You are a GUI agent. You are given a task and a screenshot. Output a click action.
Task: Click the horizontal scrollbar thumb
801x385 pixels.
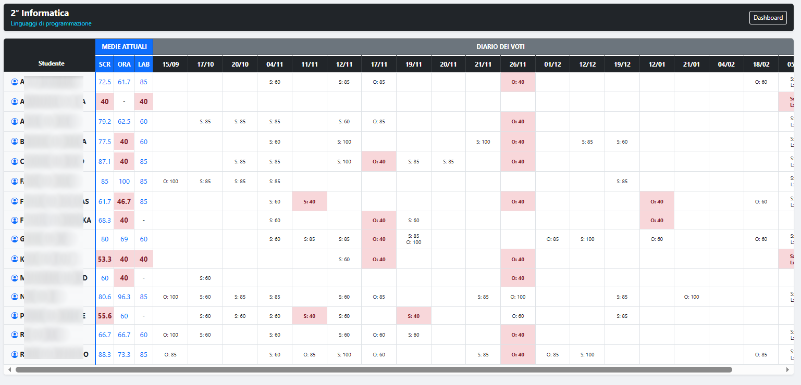click(x=374, y=369)
